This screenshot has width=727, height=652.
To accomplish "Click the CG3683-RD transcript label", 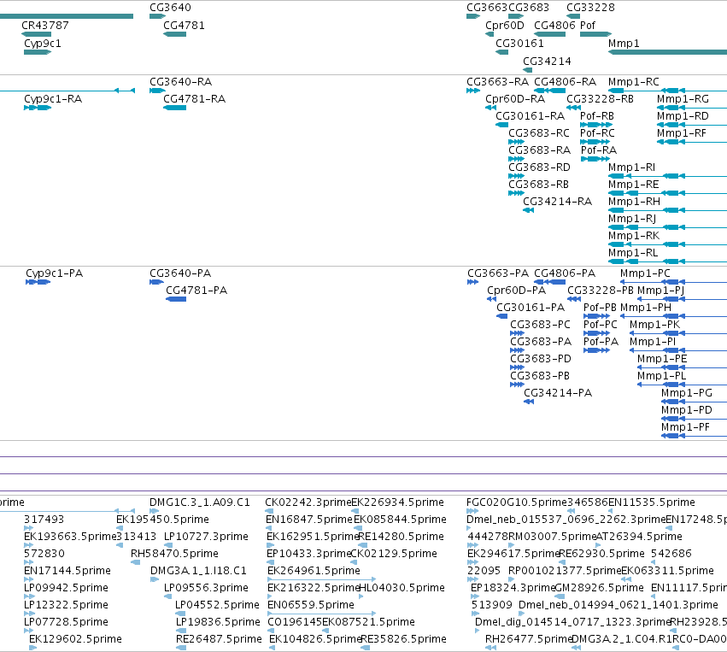I will tap(539, 167).
